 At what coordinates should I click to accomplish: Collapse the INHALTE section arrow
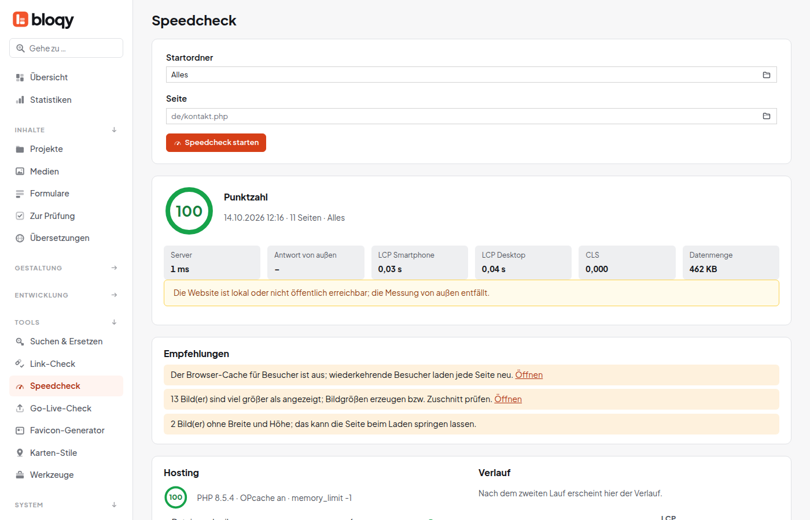tap(114, 130)
